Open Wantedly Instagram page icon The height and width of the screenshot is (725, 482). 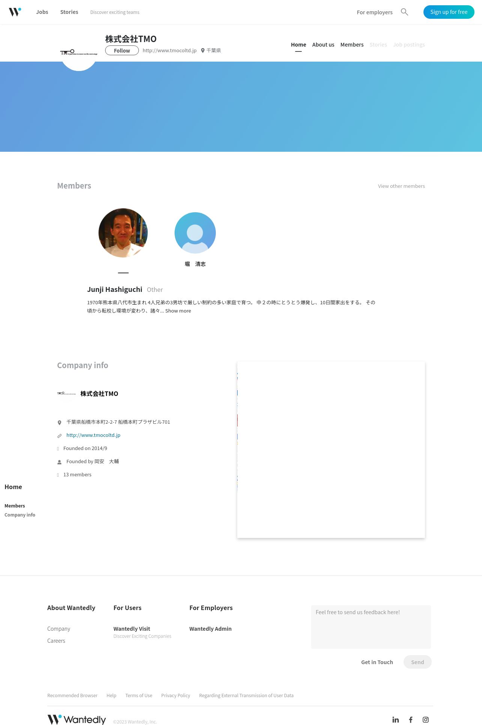426,720
